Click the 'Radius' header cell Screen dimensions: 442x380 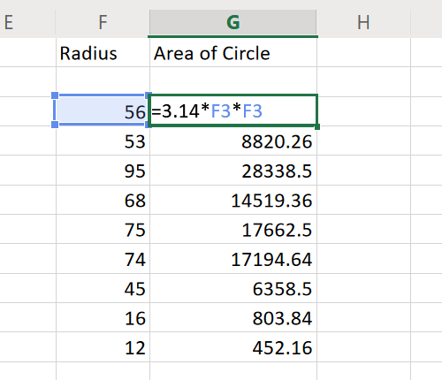click(x=103, y=52)
